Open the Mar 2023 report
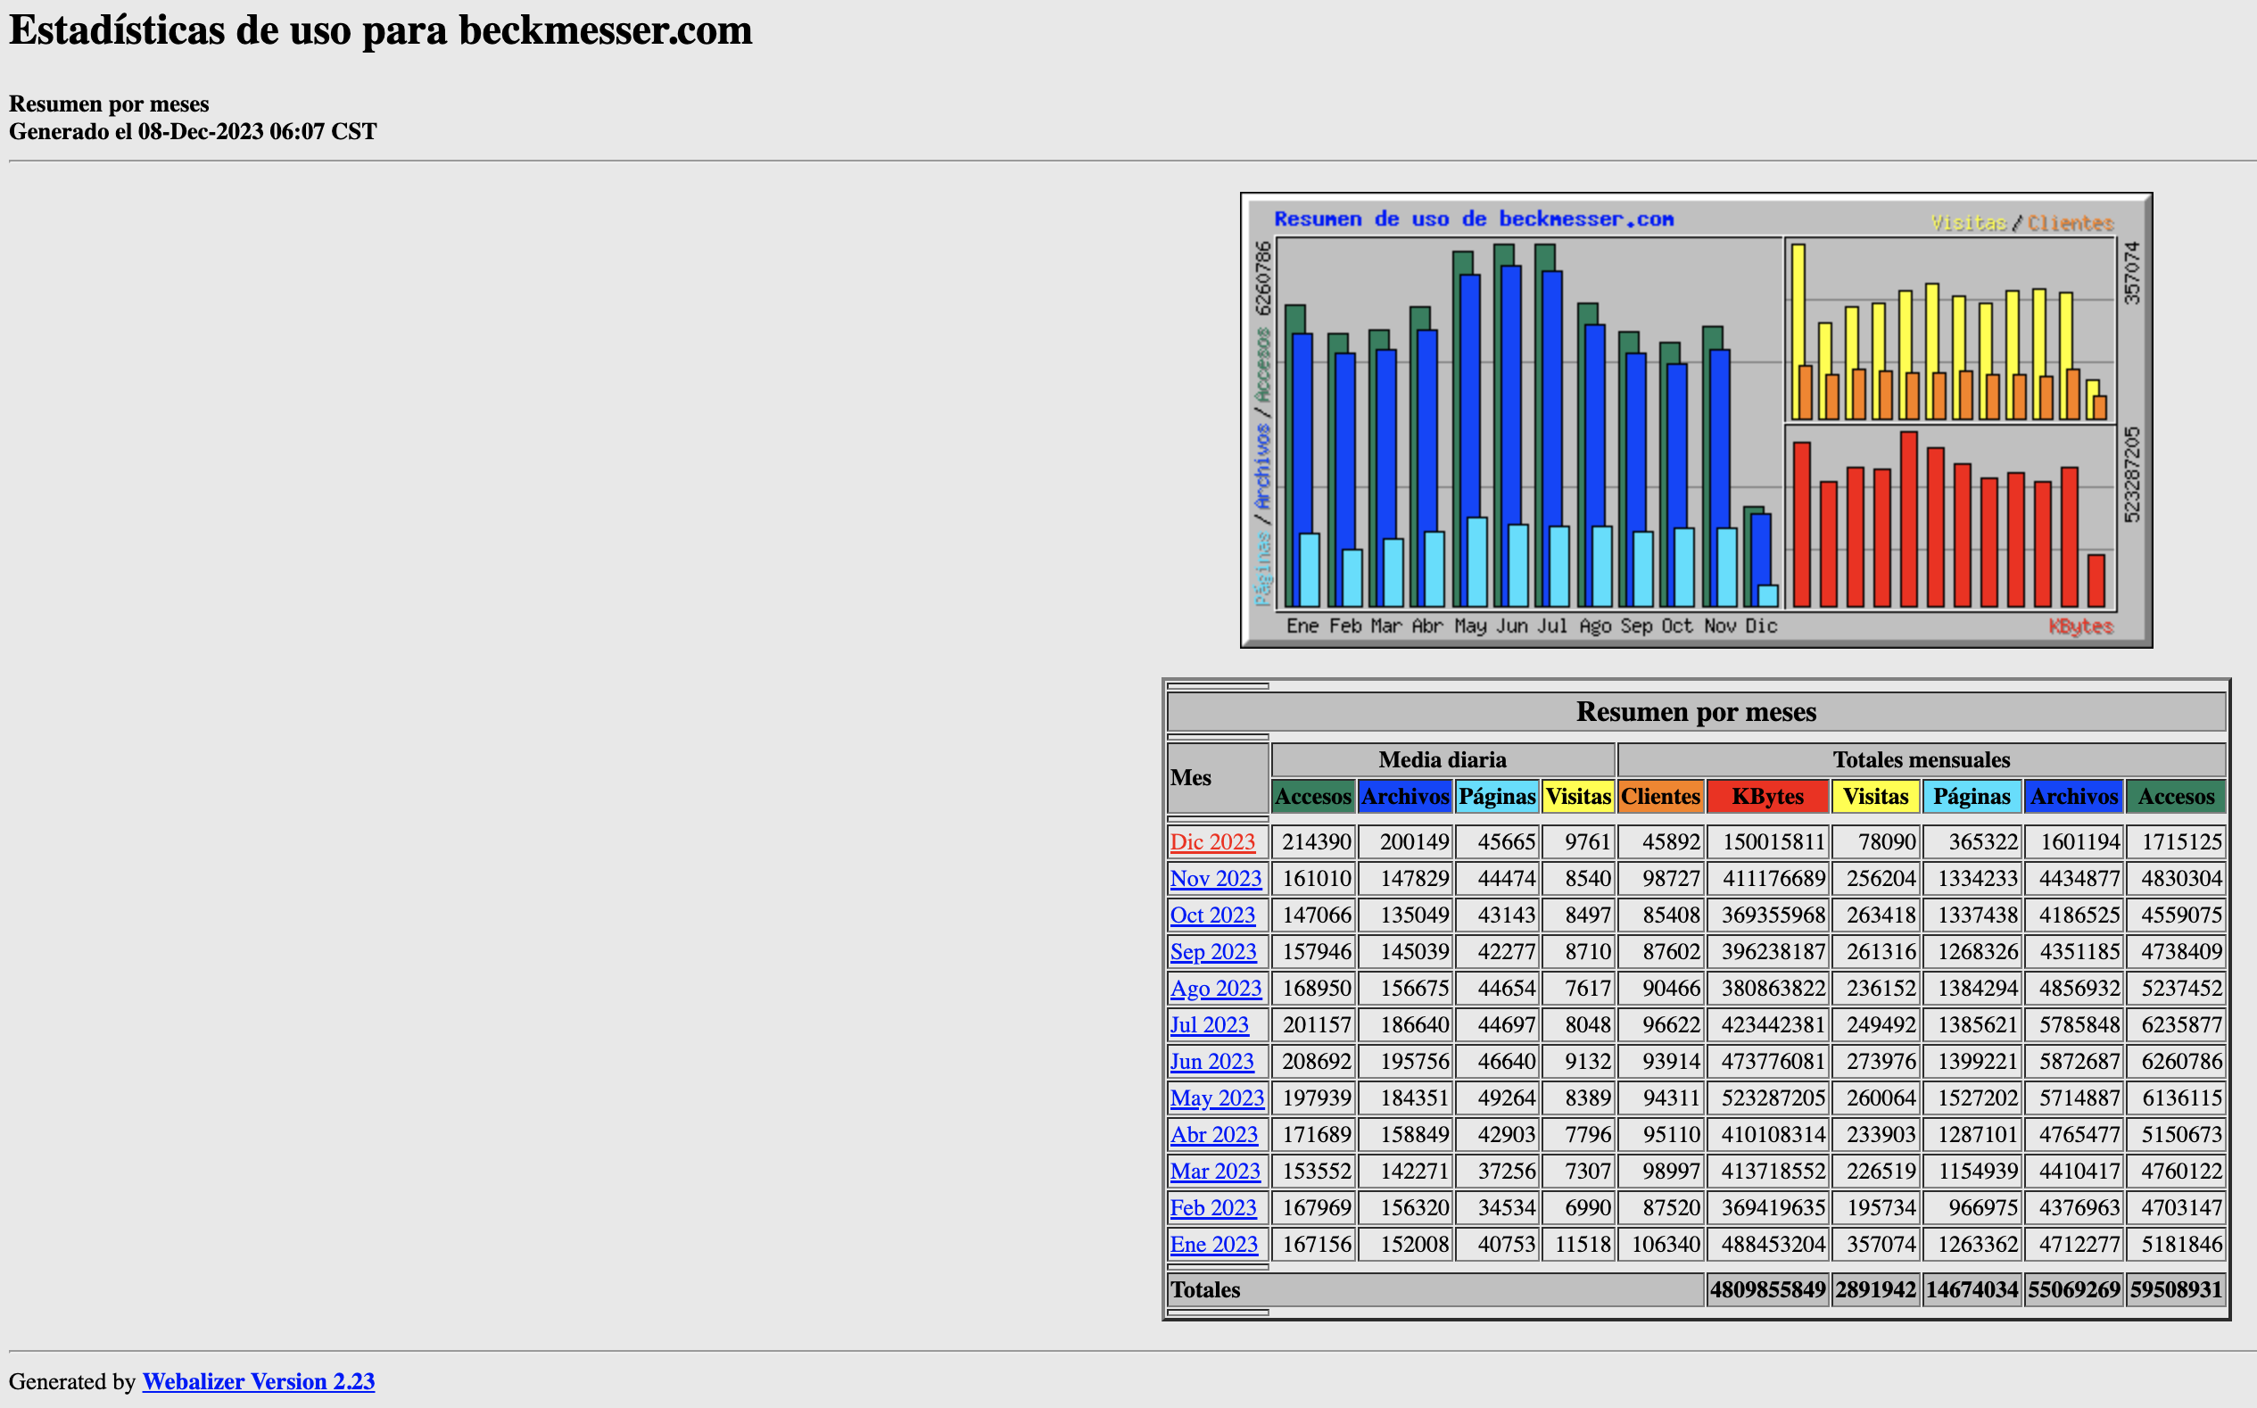The image size is (2257, 1408). (x=1215, y=1171)
